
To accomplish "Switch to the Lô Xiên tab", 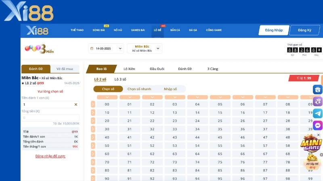I will [129, 69].
